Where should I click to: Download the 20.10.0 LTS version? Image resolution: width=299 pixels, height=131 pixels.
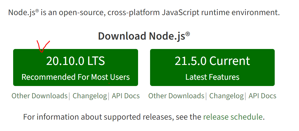point(75,67)
